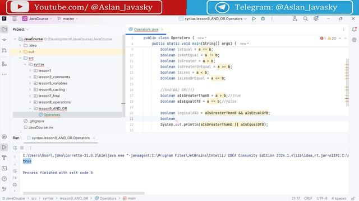Select lesson5_variables package
359x201 pixels.
pyautogui.click(x=53, y=83)
